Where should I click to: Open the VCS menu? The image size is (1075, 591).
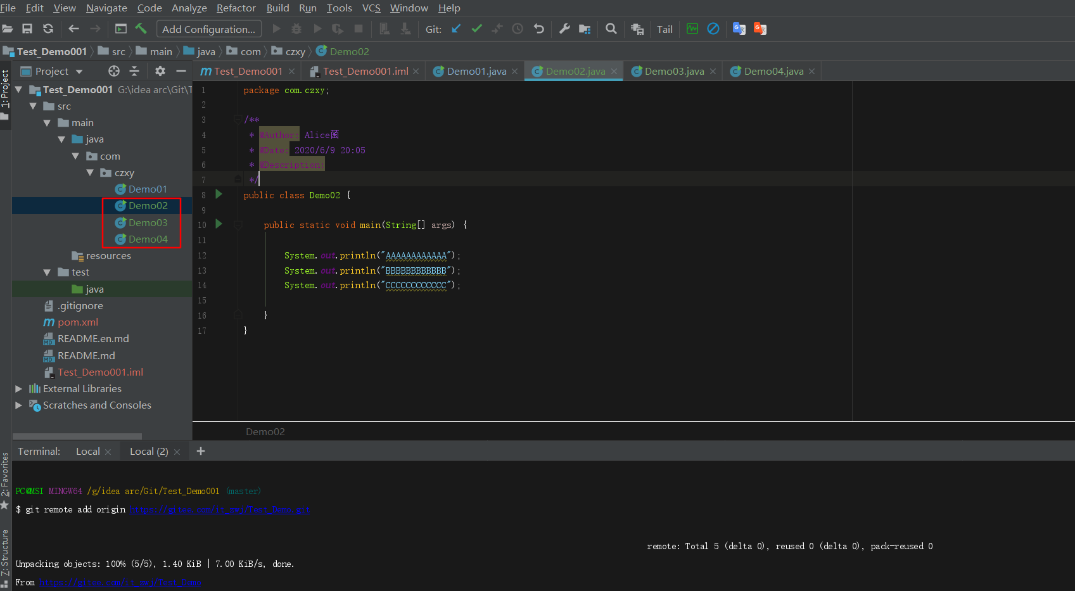tap(371, 8)
